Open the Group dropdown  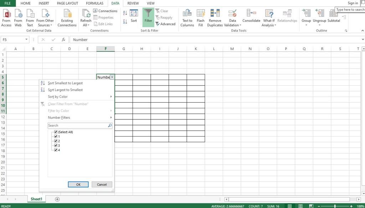[306, 25]
